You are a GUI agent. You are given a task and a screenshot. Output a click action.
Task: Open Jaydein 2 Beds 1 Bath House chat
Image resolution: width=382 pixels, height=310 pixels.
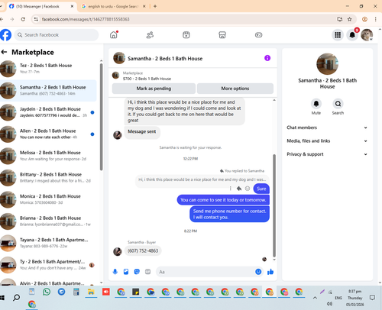[48, 112]
